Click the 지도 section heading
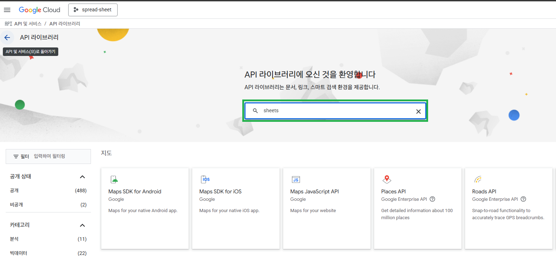556x256 pixels. (106, 153)
